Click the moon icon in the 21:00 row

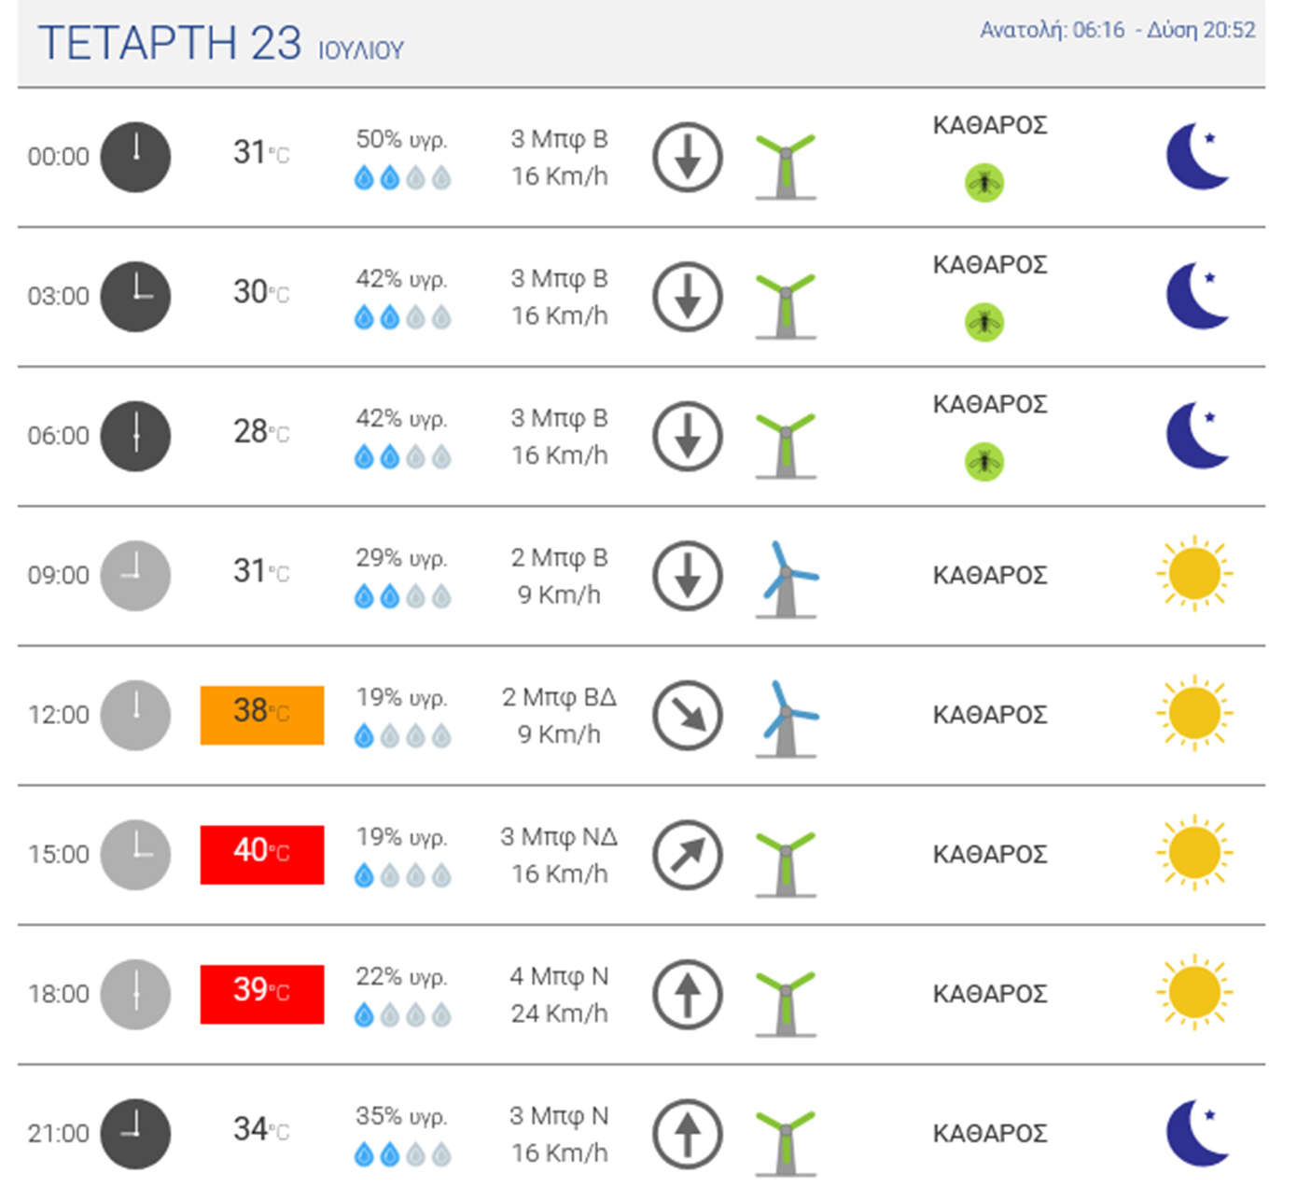click(1197, 1133)
